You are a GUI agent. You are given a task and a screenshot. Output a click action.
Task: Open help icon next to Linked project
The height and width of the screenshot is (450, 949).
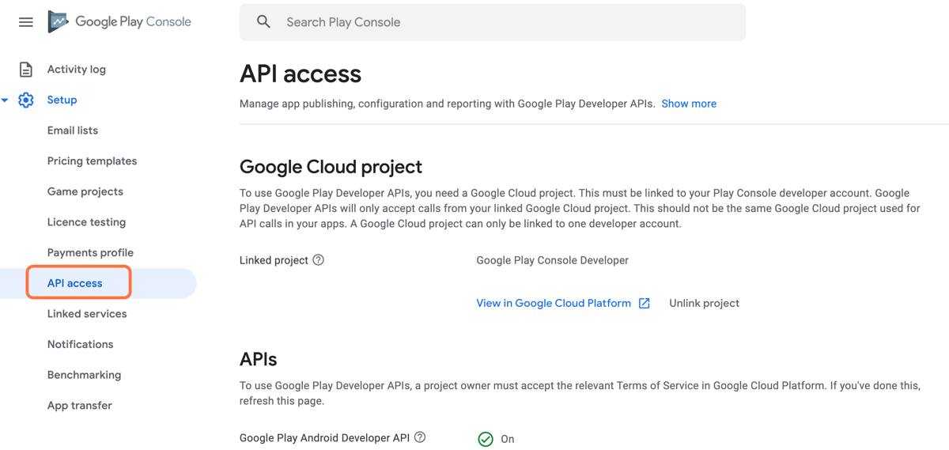(x=319, y=260)
